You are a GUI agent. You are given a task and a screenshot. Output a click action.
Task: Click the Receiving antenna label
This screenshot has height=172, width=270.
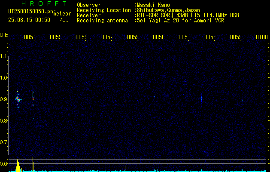[x=102, y=21]
